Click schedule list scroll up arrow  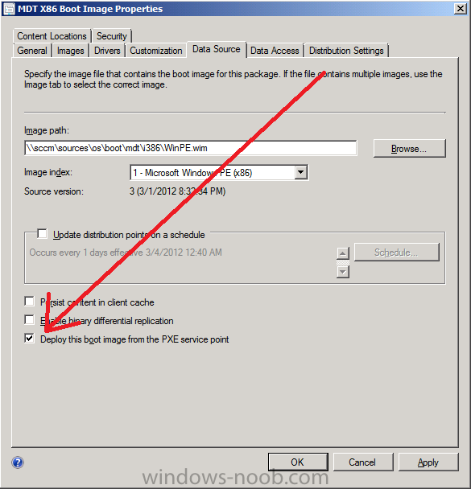point(343,253)
